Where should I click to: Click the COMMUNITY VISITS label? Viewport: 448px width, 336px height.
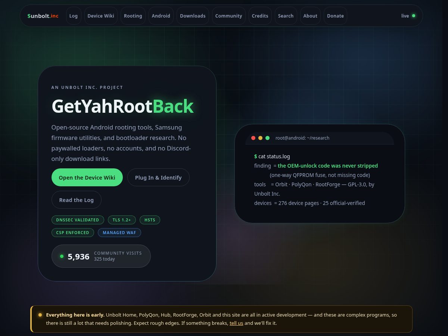[x=118, y=253]
